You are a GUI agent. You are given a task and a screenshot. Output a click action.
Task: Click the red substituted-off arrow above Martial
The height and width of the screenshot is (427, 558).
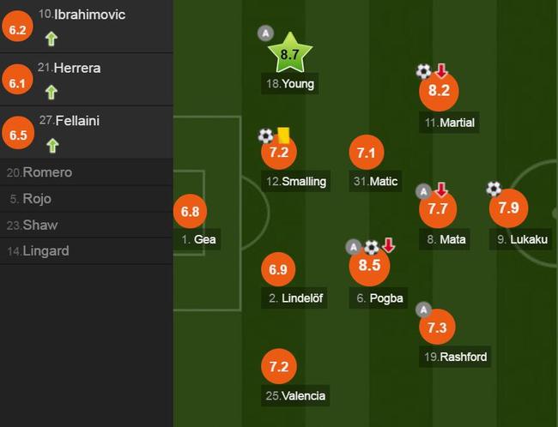(441, 70)
